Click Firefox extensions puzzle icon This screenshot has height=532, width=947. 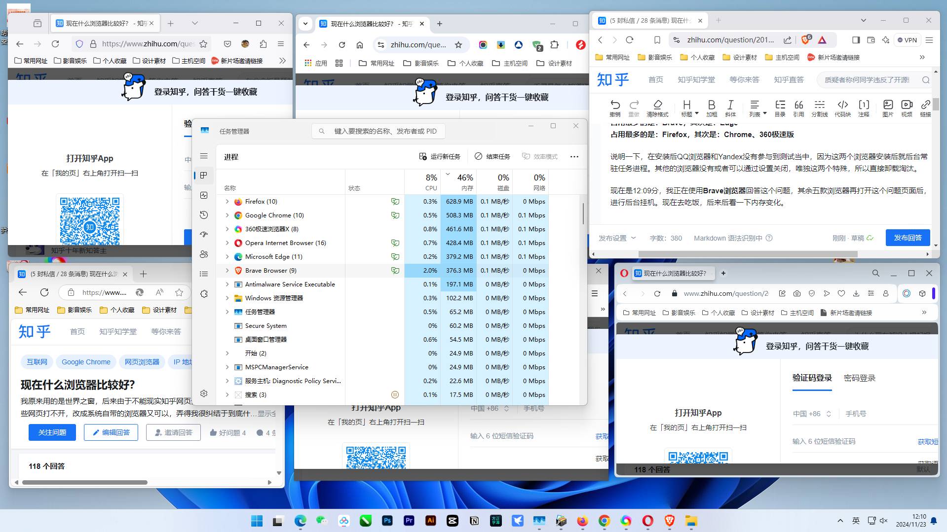(x=263, y=44)
